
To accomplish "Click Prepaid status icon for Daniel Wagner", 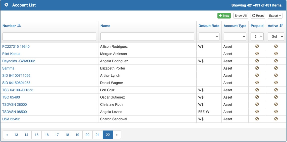I will click(257, 82).
